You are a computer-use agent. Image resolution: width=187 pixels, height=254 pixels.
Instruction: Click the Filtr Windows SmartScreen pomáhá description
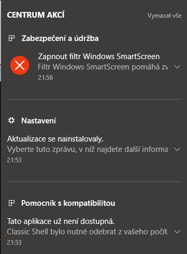(x=103, y=67)
